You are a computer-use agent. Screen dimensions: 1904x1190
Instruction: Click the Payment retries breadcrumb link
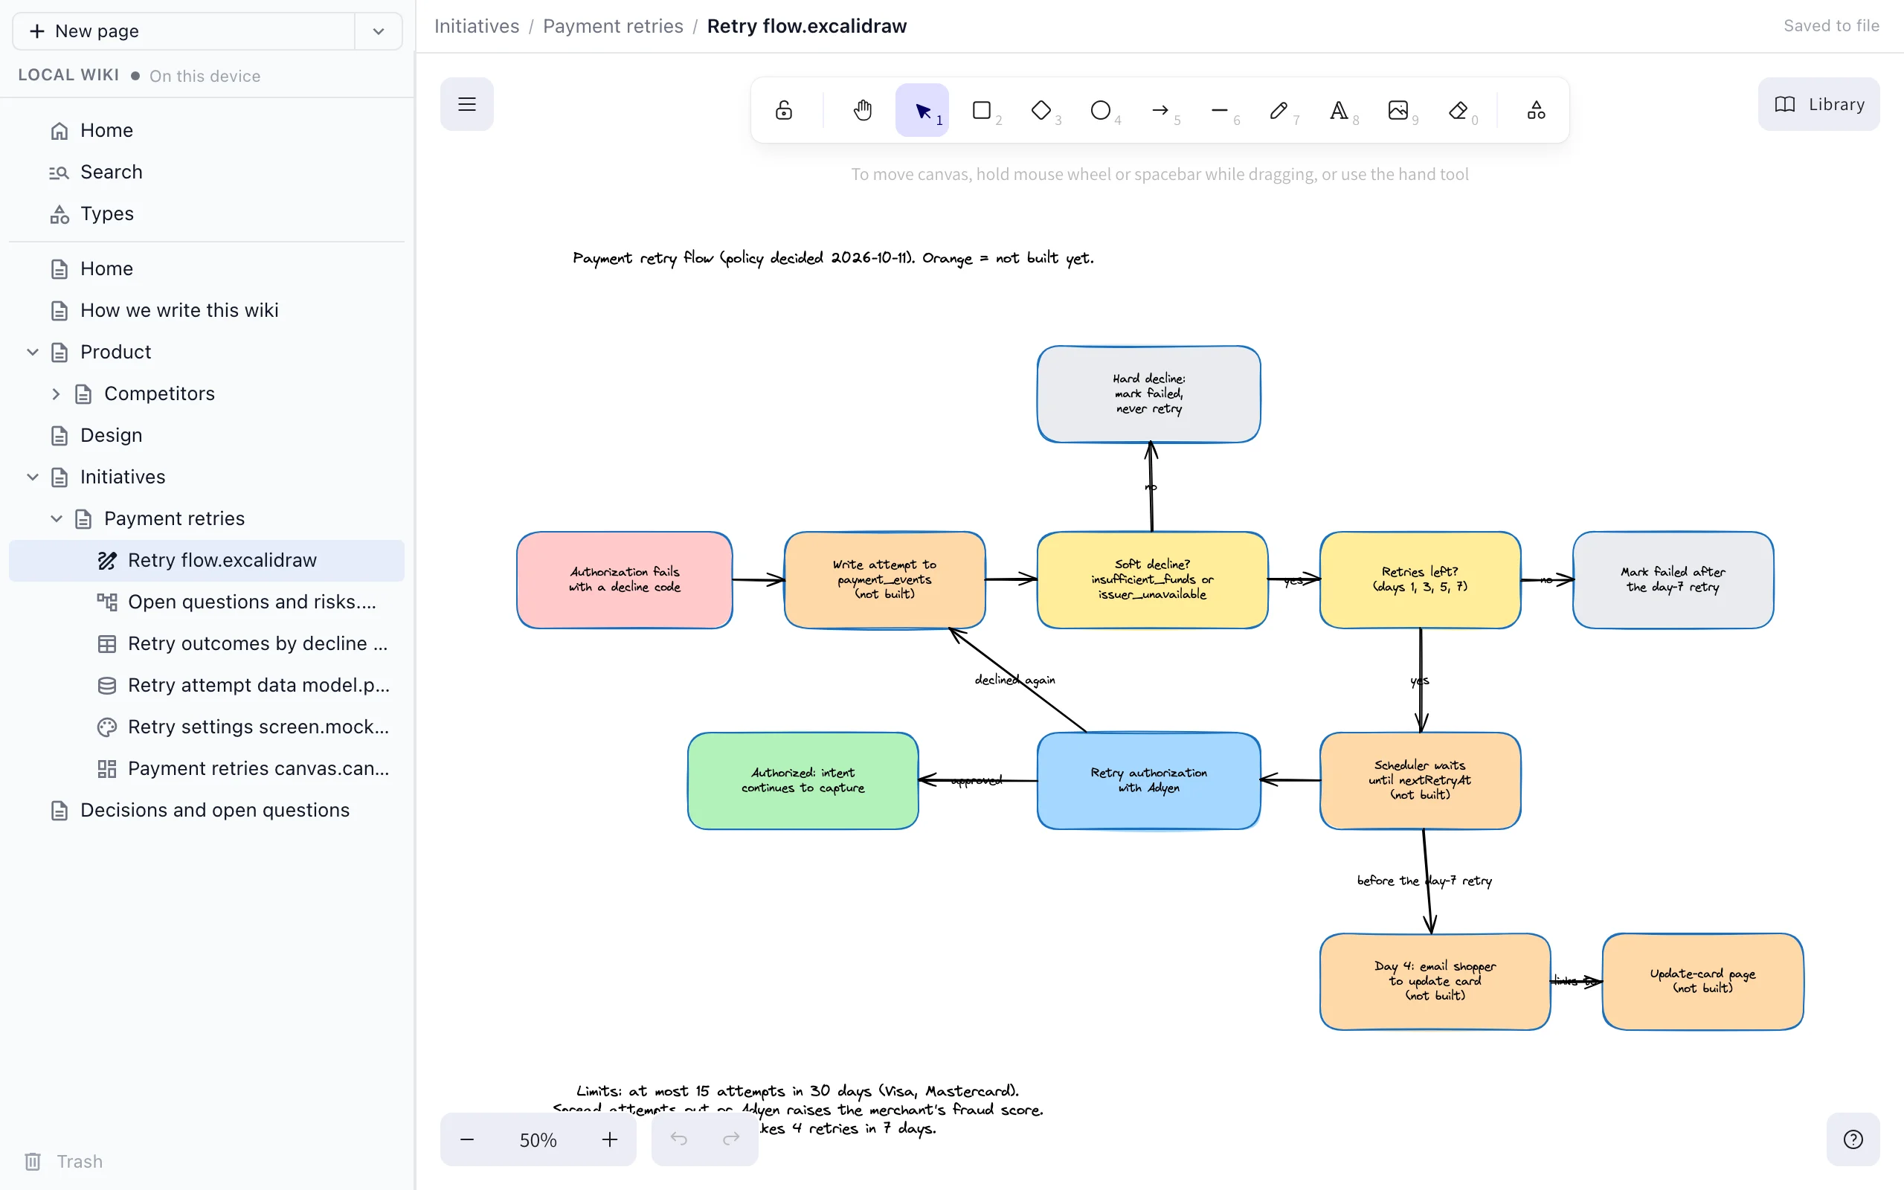pos(613,26)
